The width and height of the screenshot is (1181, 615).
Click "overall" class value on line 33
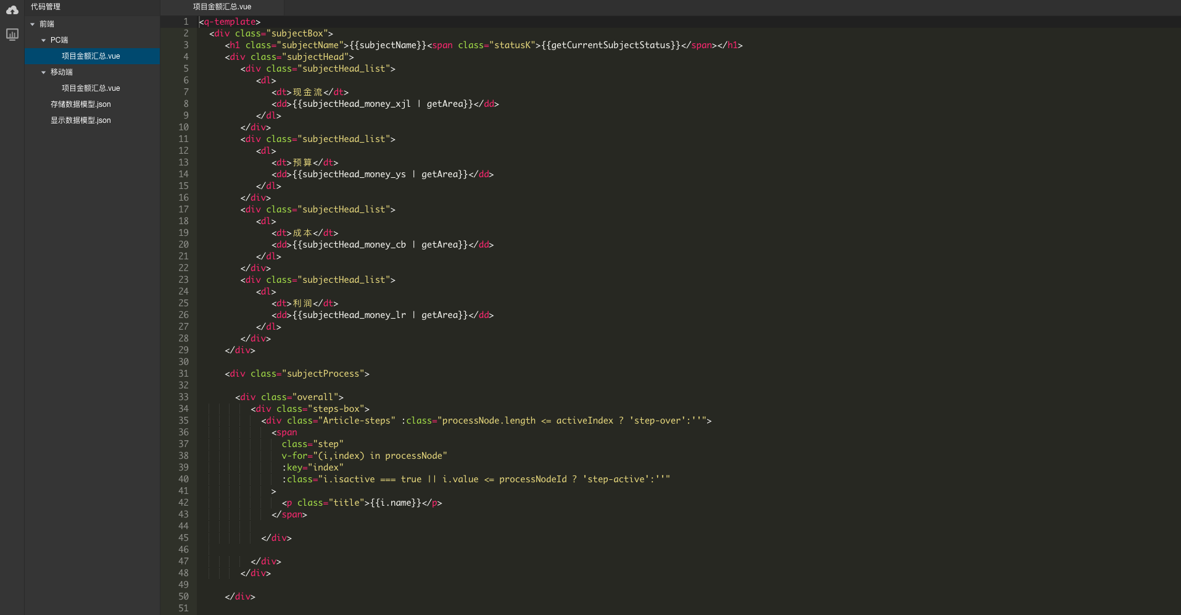click(x=315, y=397)
